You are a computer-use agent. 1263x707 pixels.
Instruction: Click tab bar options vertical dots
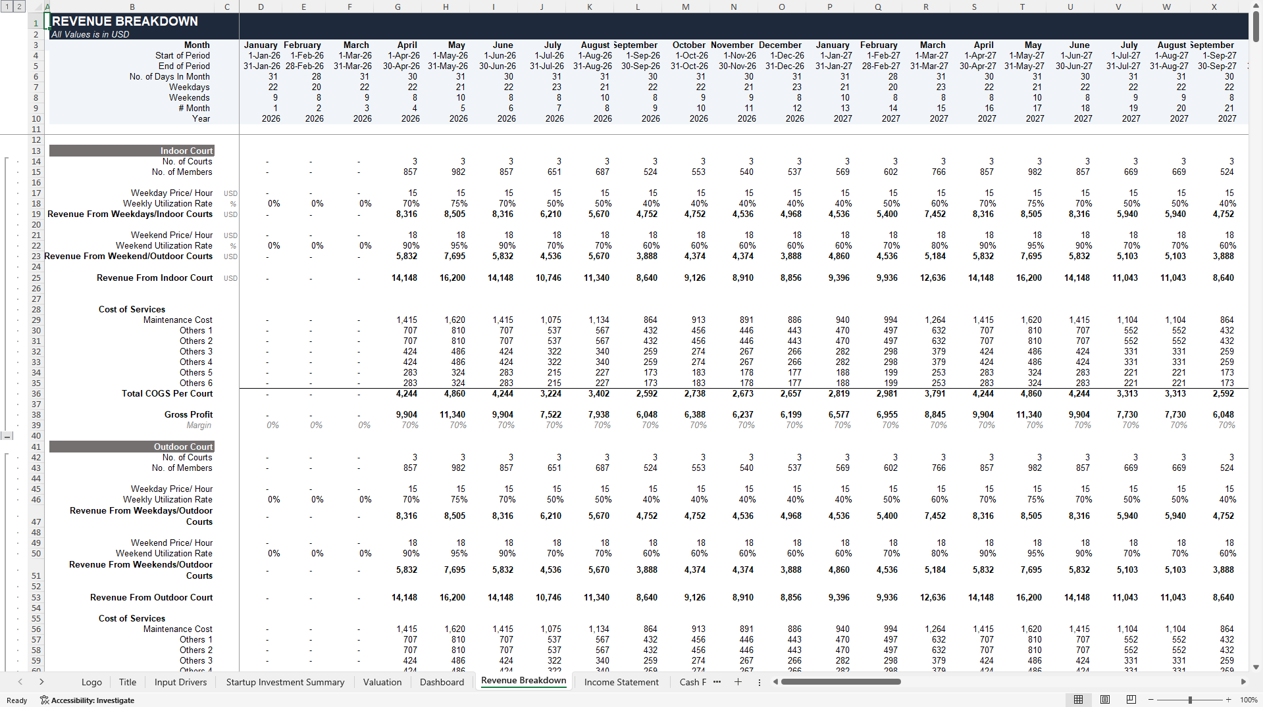pos(759,682)
